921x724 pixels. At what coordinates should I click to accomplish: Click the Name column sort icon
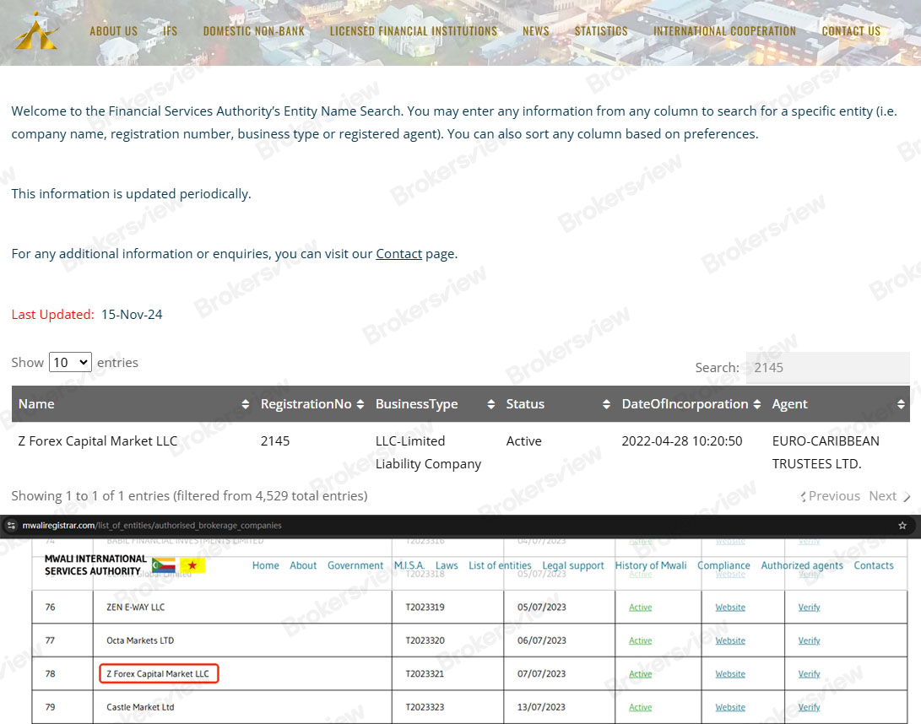244,404
